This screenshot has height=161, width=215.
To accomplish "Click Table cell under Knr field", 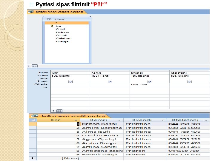I will 70,76.
